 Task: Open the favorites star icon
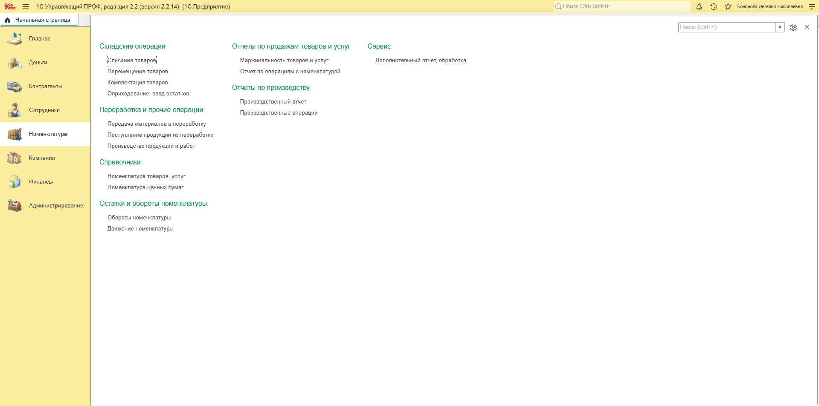tap(728, 6)
